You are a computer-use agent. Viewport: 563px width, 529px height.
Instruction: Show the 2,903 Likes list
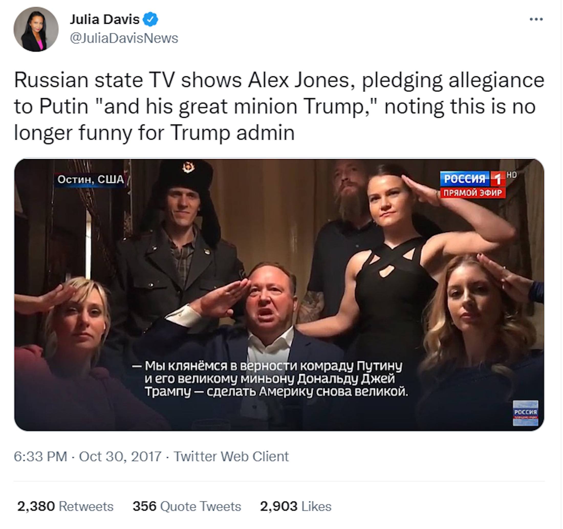(296, 506)
